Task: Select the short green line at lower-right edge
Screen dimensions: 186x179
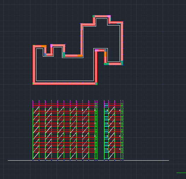Action: (x=181, y=173)
